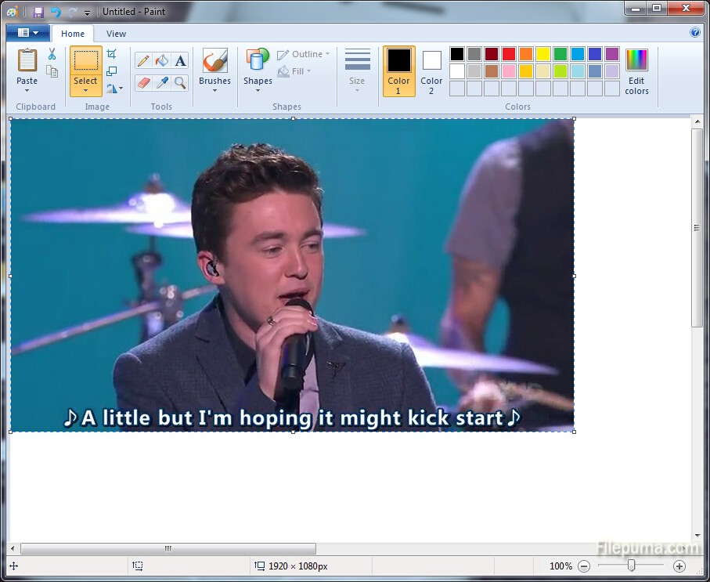
Task: Pick the Fill with color bucket tool
Action: click(x=162, y=61)
